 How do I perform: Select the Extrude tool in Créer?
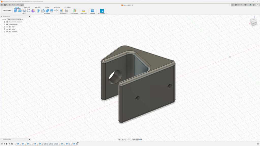15,11
